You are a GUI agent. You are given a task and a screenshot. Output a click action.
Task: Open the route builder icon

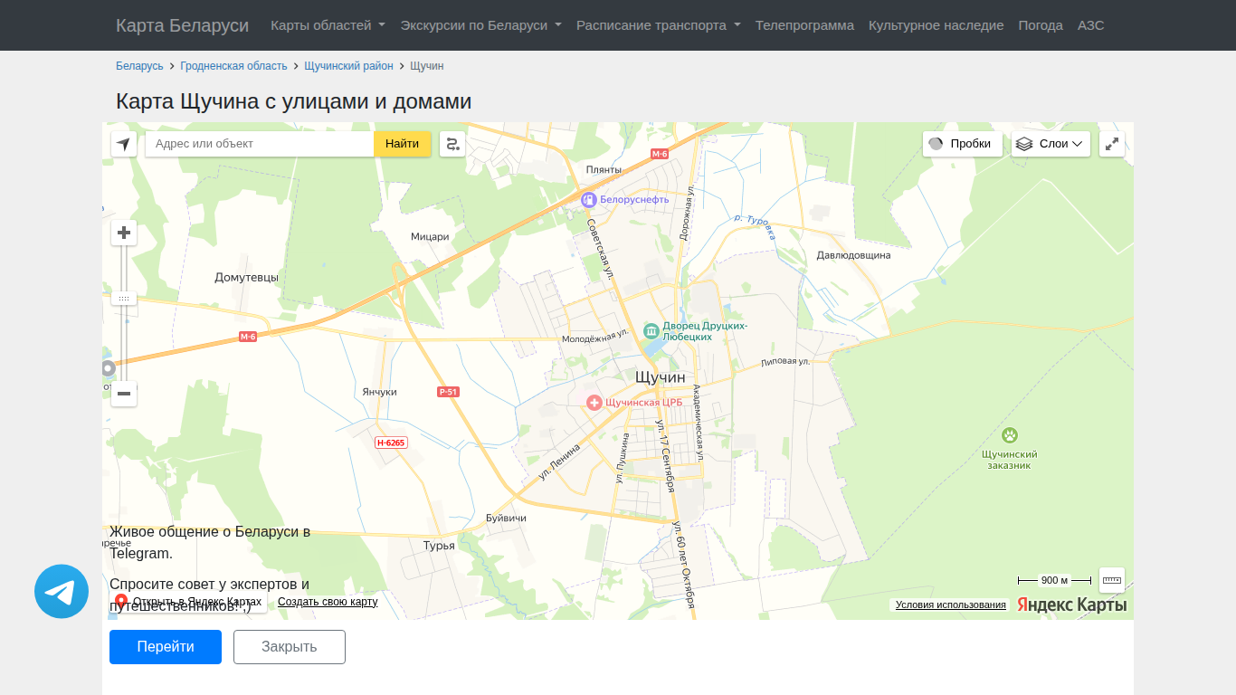[x=452, y=144]
